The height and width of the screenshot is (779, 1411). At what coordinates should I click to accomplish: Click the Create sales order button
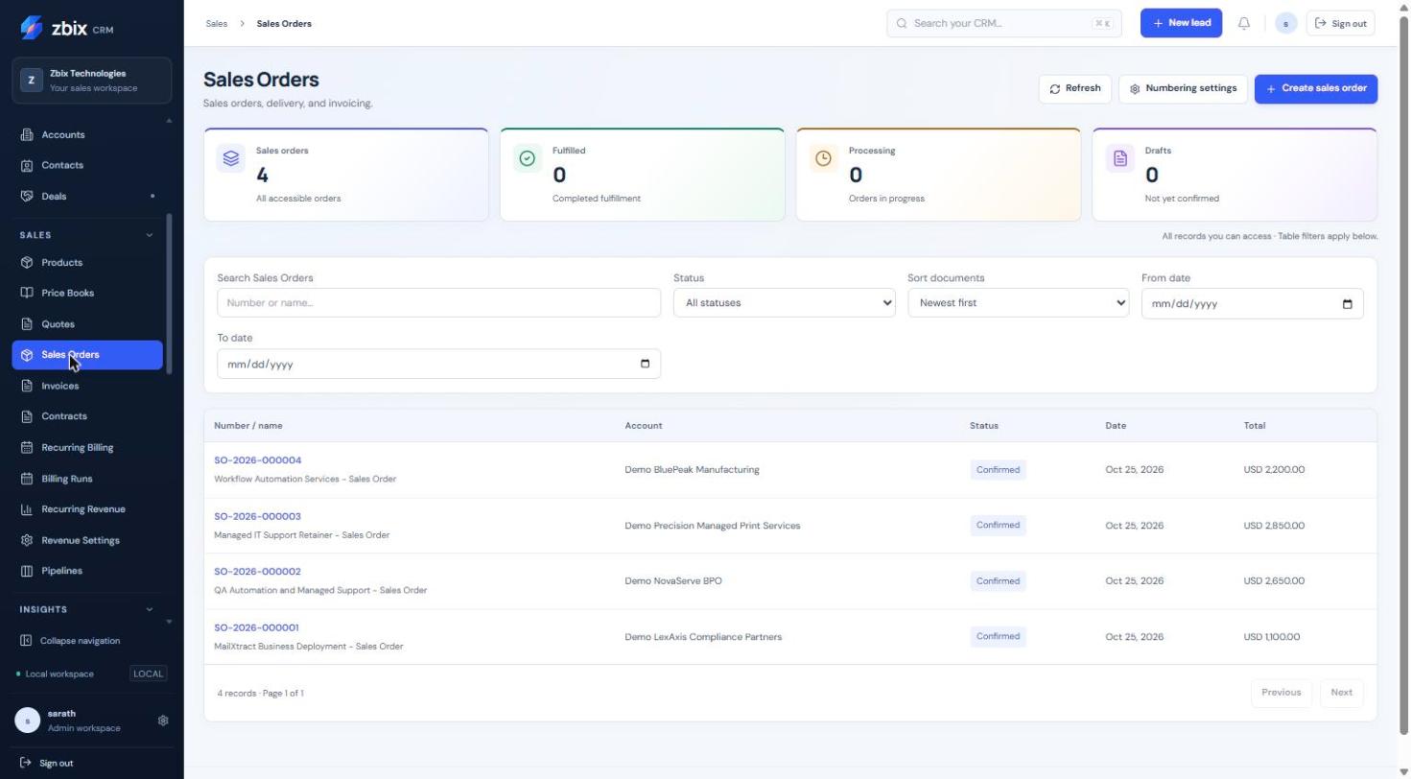point(1316,89)
